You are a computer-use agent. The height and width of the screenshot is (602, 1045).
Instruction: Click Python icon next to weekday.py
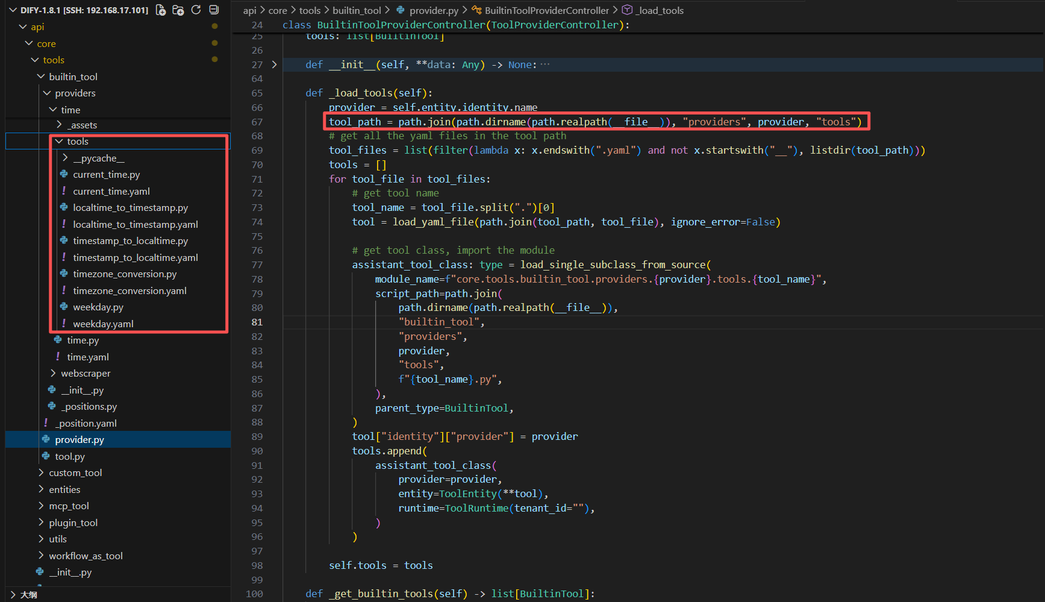click(64, 307)
